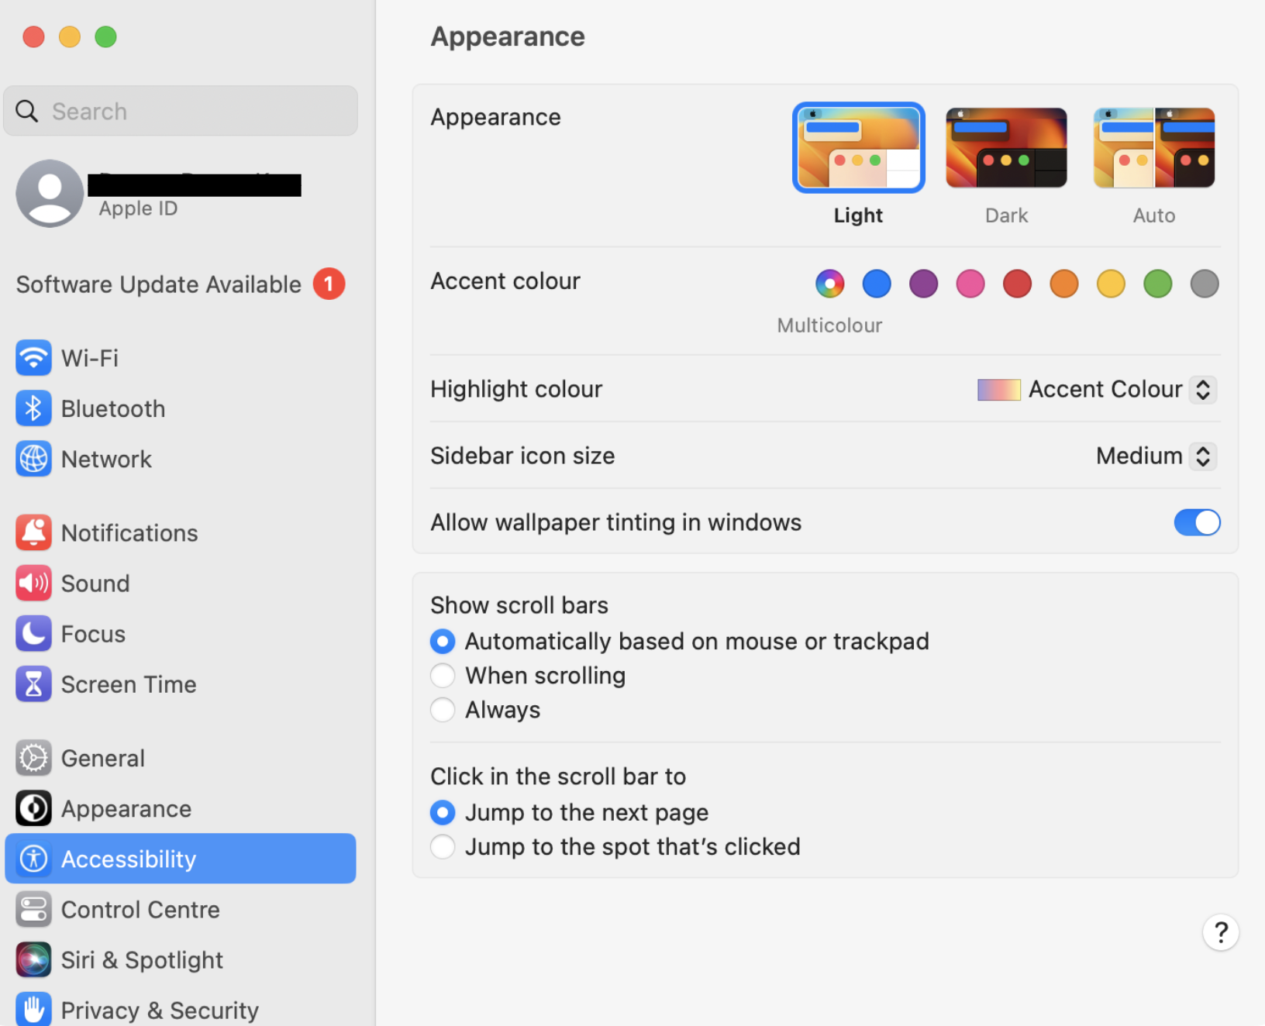Open Screen Time settings label
This screenshot has height=1026, width=1265.
click(x=129, y=684)
